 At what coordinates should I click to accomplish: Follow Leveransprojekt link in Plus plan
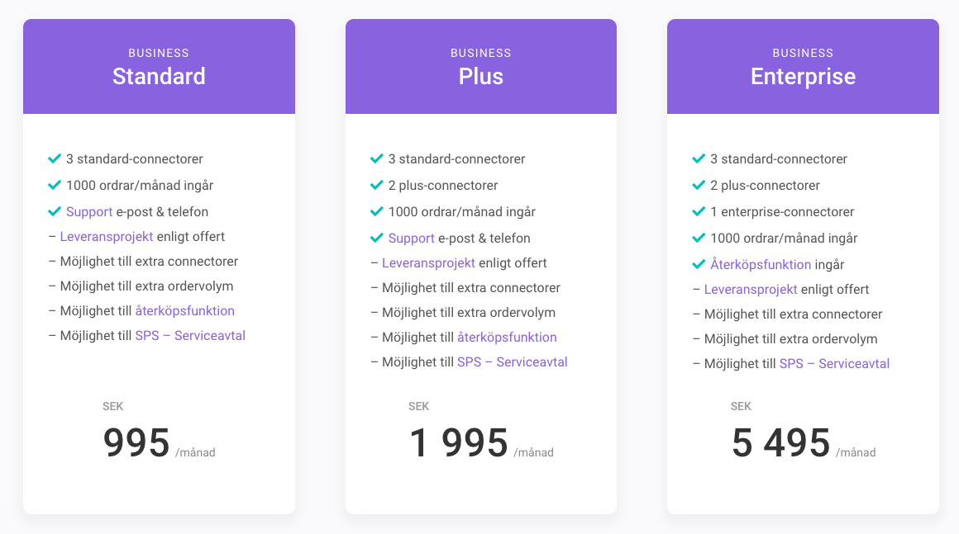pyautogui.click(x=429, y=263)
